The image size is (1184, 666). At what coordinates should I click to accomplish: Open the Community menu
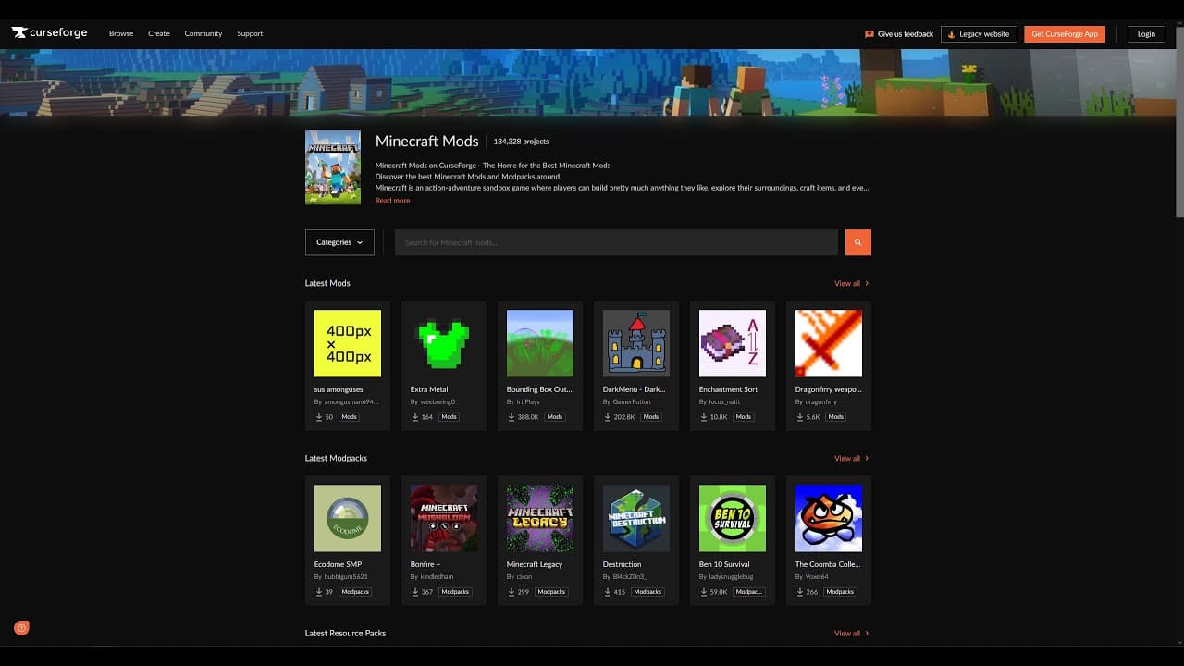pos(203,33)
